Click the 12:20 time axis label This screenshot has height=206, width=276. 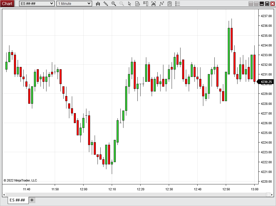[141, 189]
